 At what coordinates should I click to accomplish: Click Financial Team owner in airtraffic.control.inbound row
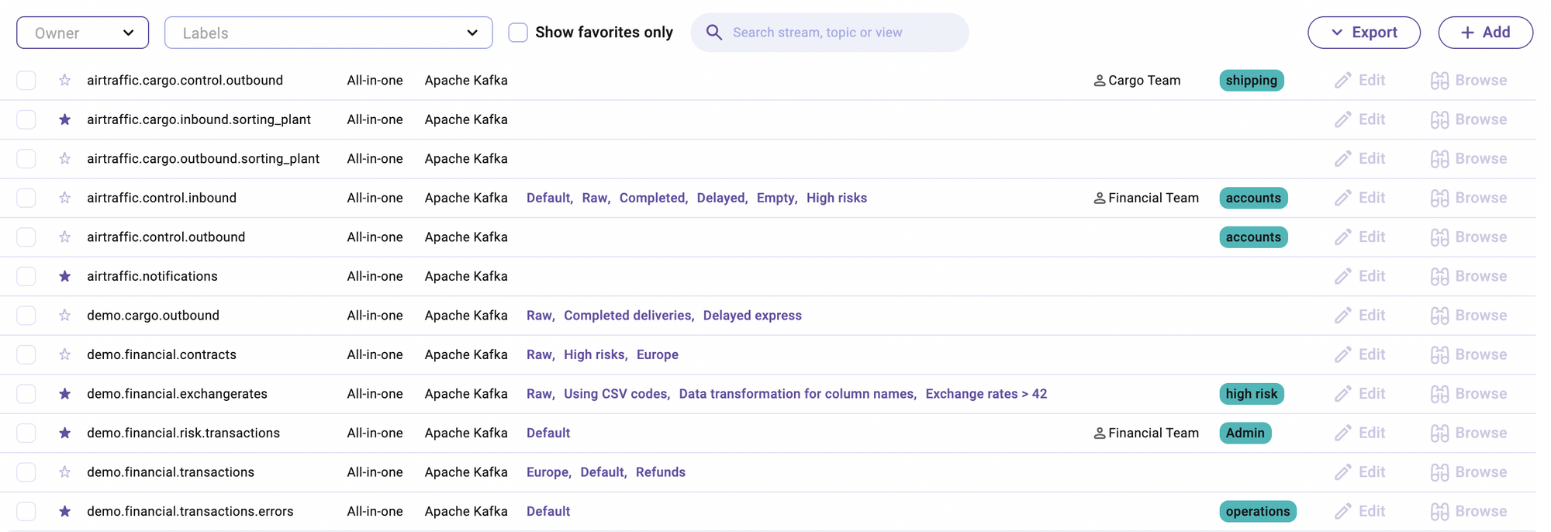(1146, 198)
